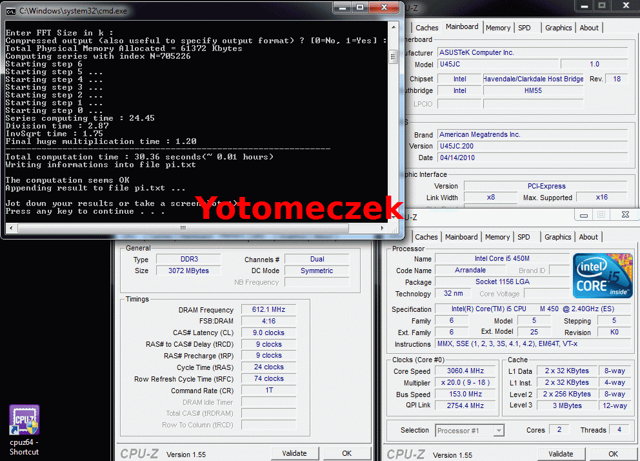Click the BIOS Date 04/14/2010 field

tap(533, 158)
